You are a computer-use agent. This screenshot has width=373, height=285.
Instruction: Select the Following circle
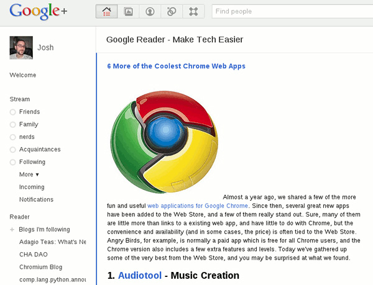(x=32, y=162)
